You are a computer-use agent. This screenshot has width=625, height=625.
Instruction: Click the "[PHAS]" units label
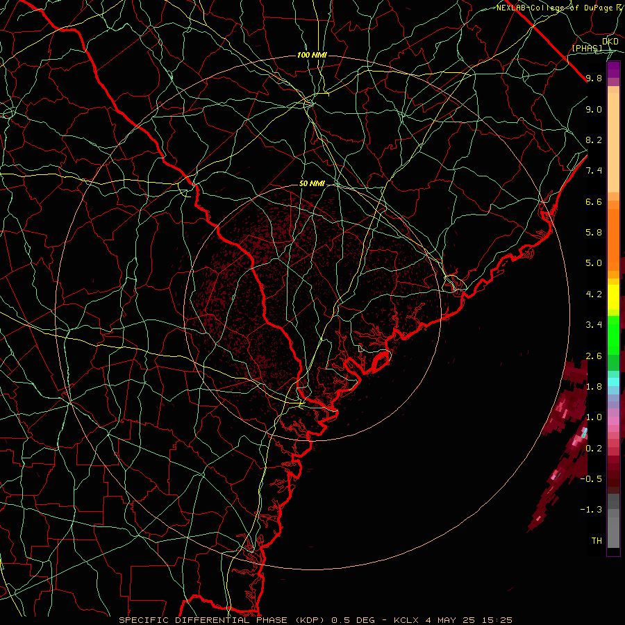coord(587,48)
